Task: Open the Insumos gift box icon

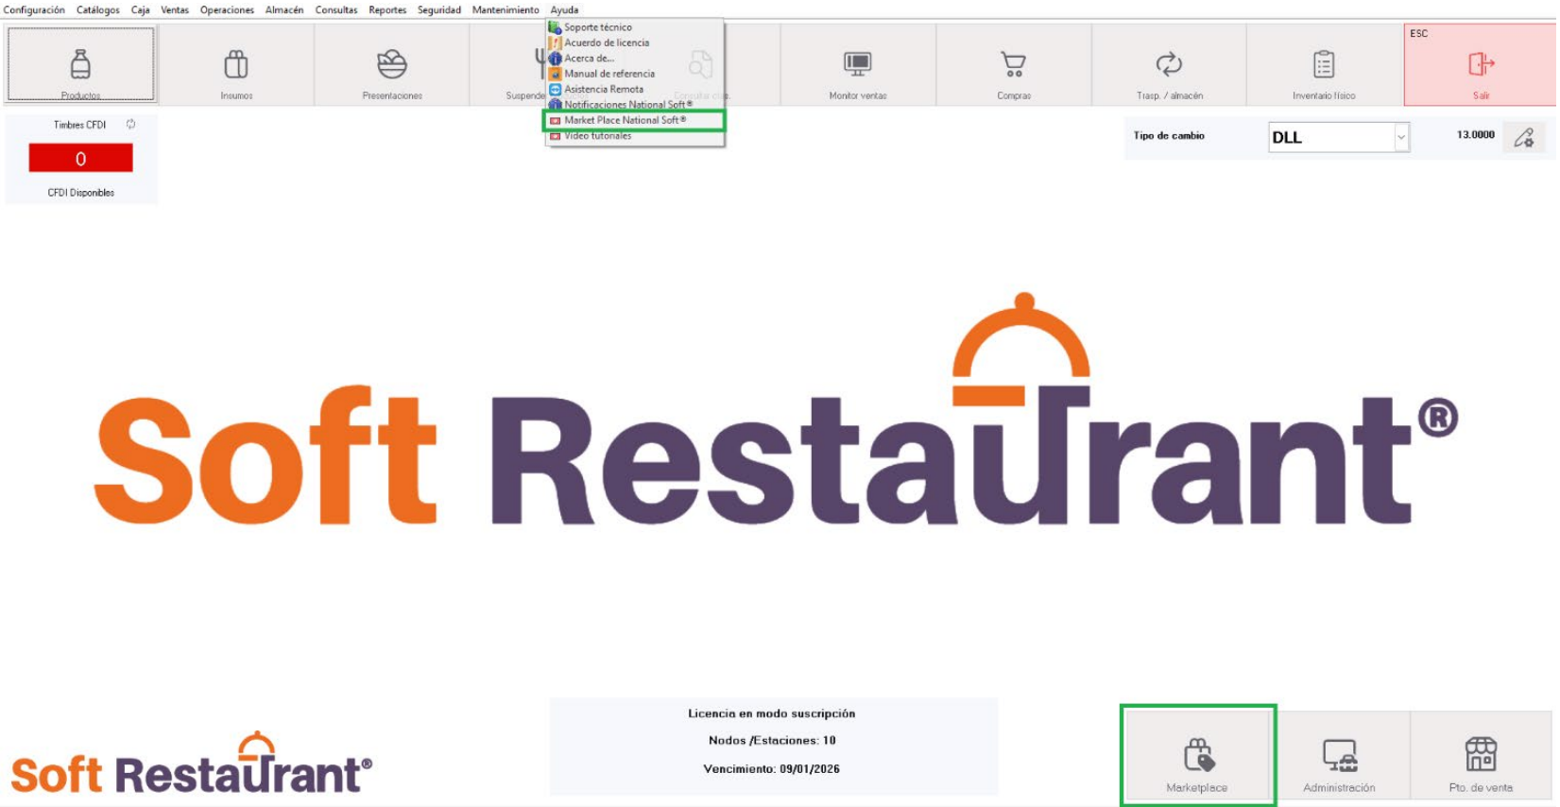Action: pyautogui.click(x=236, y=64)
